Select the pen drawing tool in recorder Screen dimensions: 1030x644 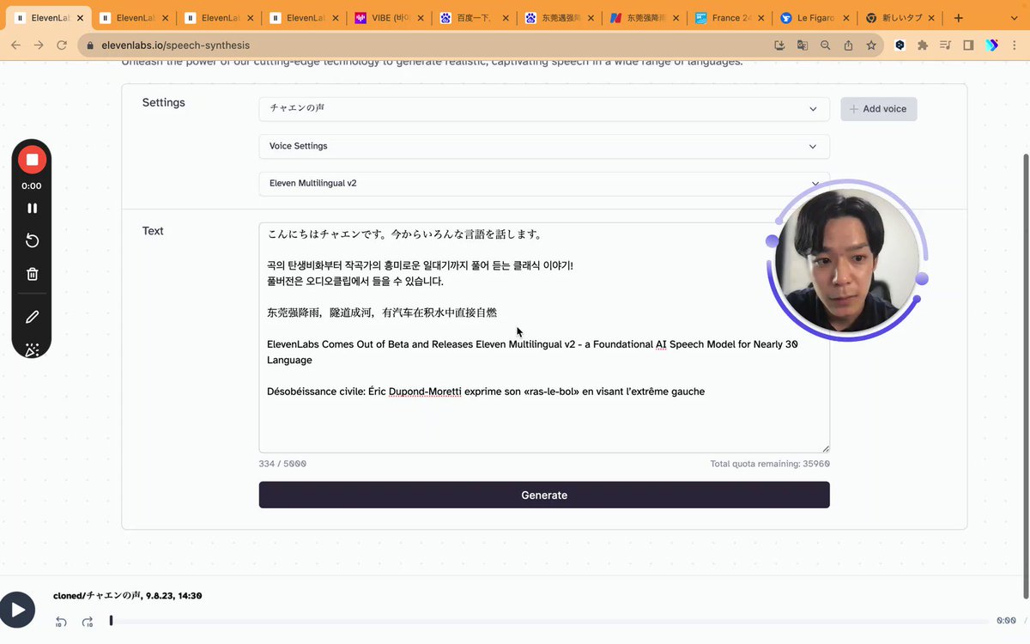coord(32,317)
